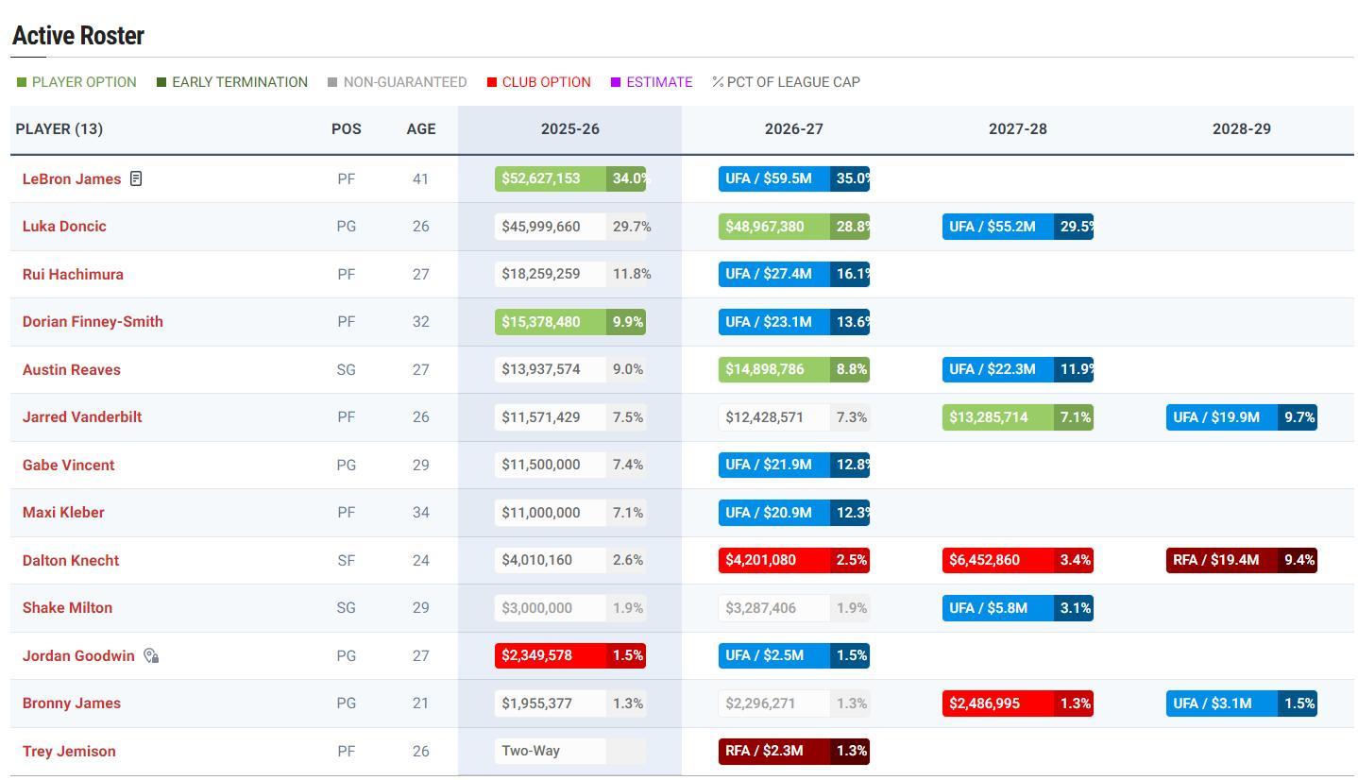Click the Early Termination dark green legend square
Image resolution: width=1358 pixels, height=780 pixels.
[x=161, y=83]
